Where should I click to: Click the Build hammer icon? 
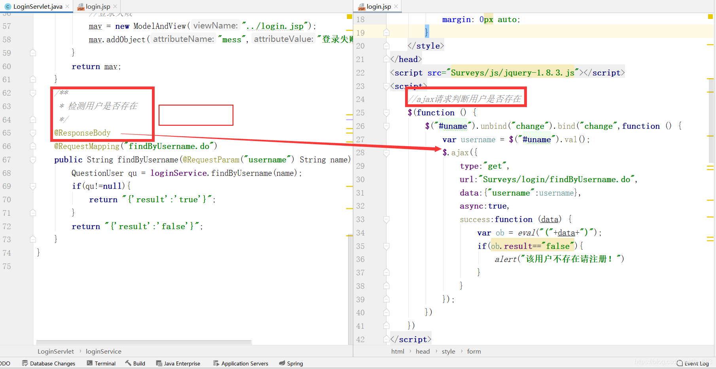coord(128,363)
